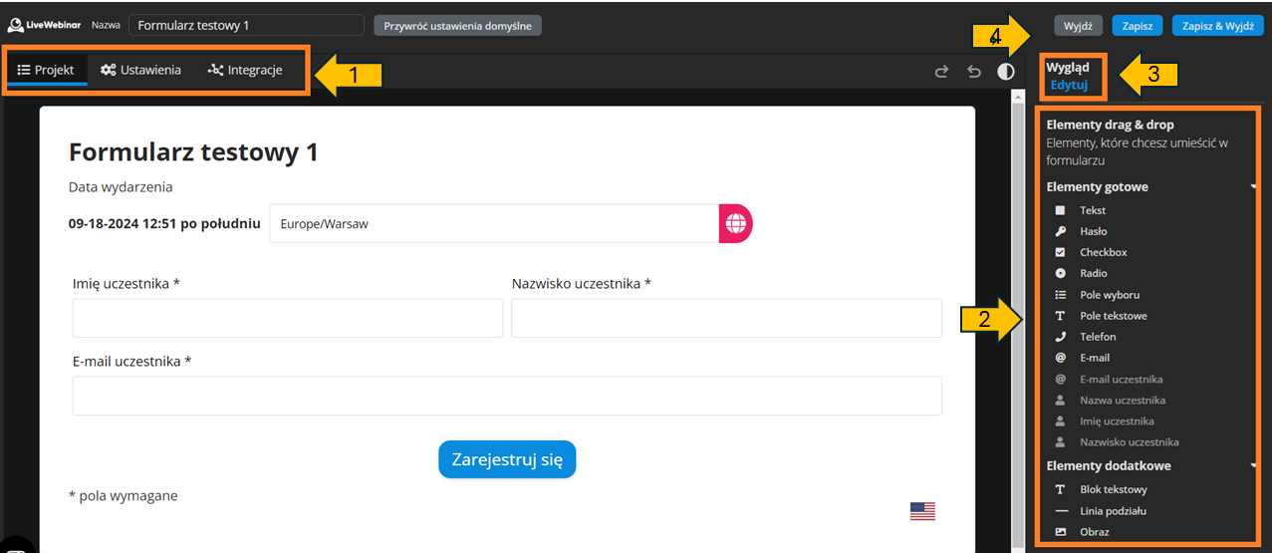Click the US flag language icon

pyautogui.click(x=922, y=511)
